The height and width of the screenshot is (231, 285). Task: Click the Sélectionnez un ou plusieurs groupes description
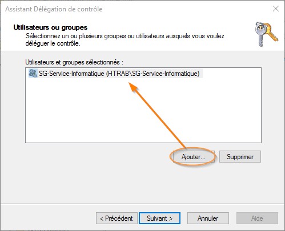(125, 39)
